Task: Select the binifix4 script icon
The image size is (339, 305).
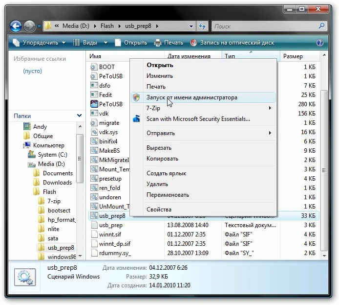Action: point(94,141)
